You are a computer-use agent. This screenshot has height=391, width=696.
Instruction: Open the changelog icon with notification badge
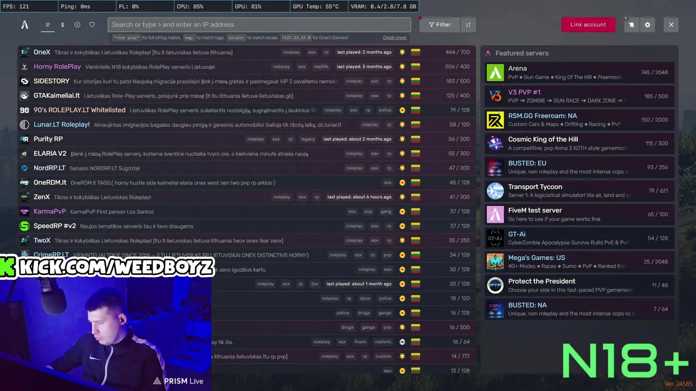point(631,24)
